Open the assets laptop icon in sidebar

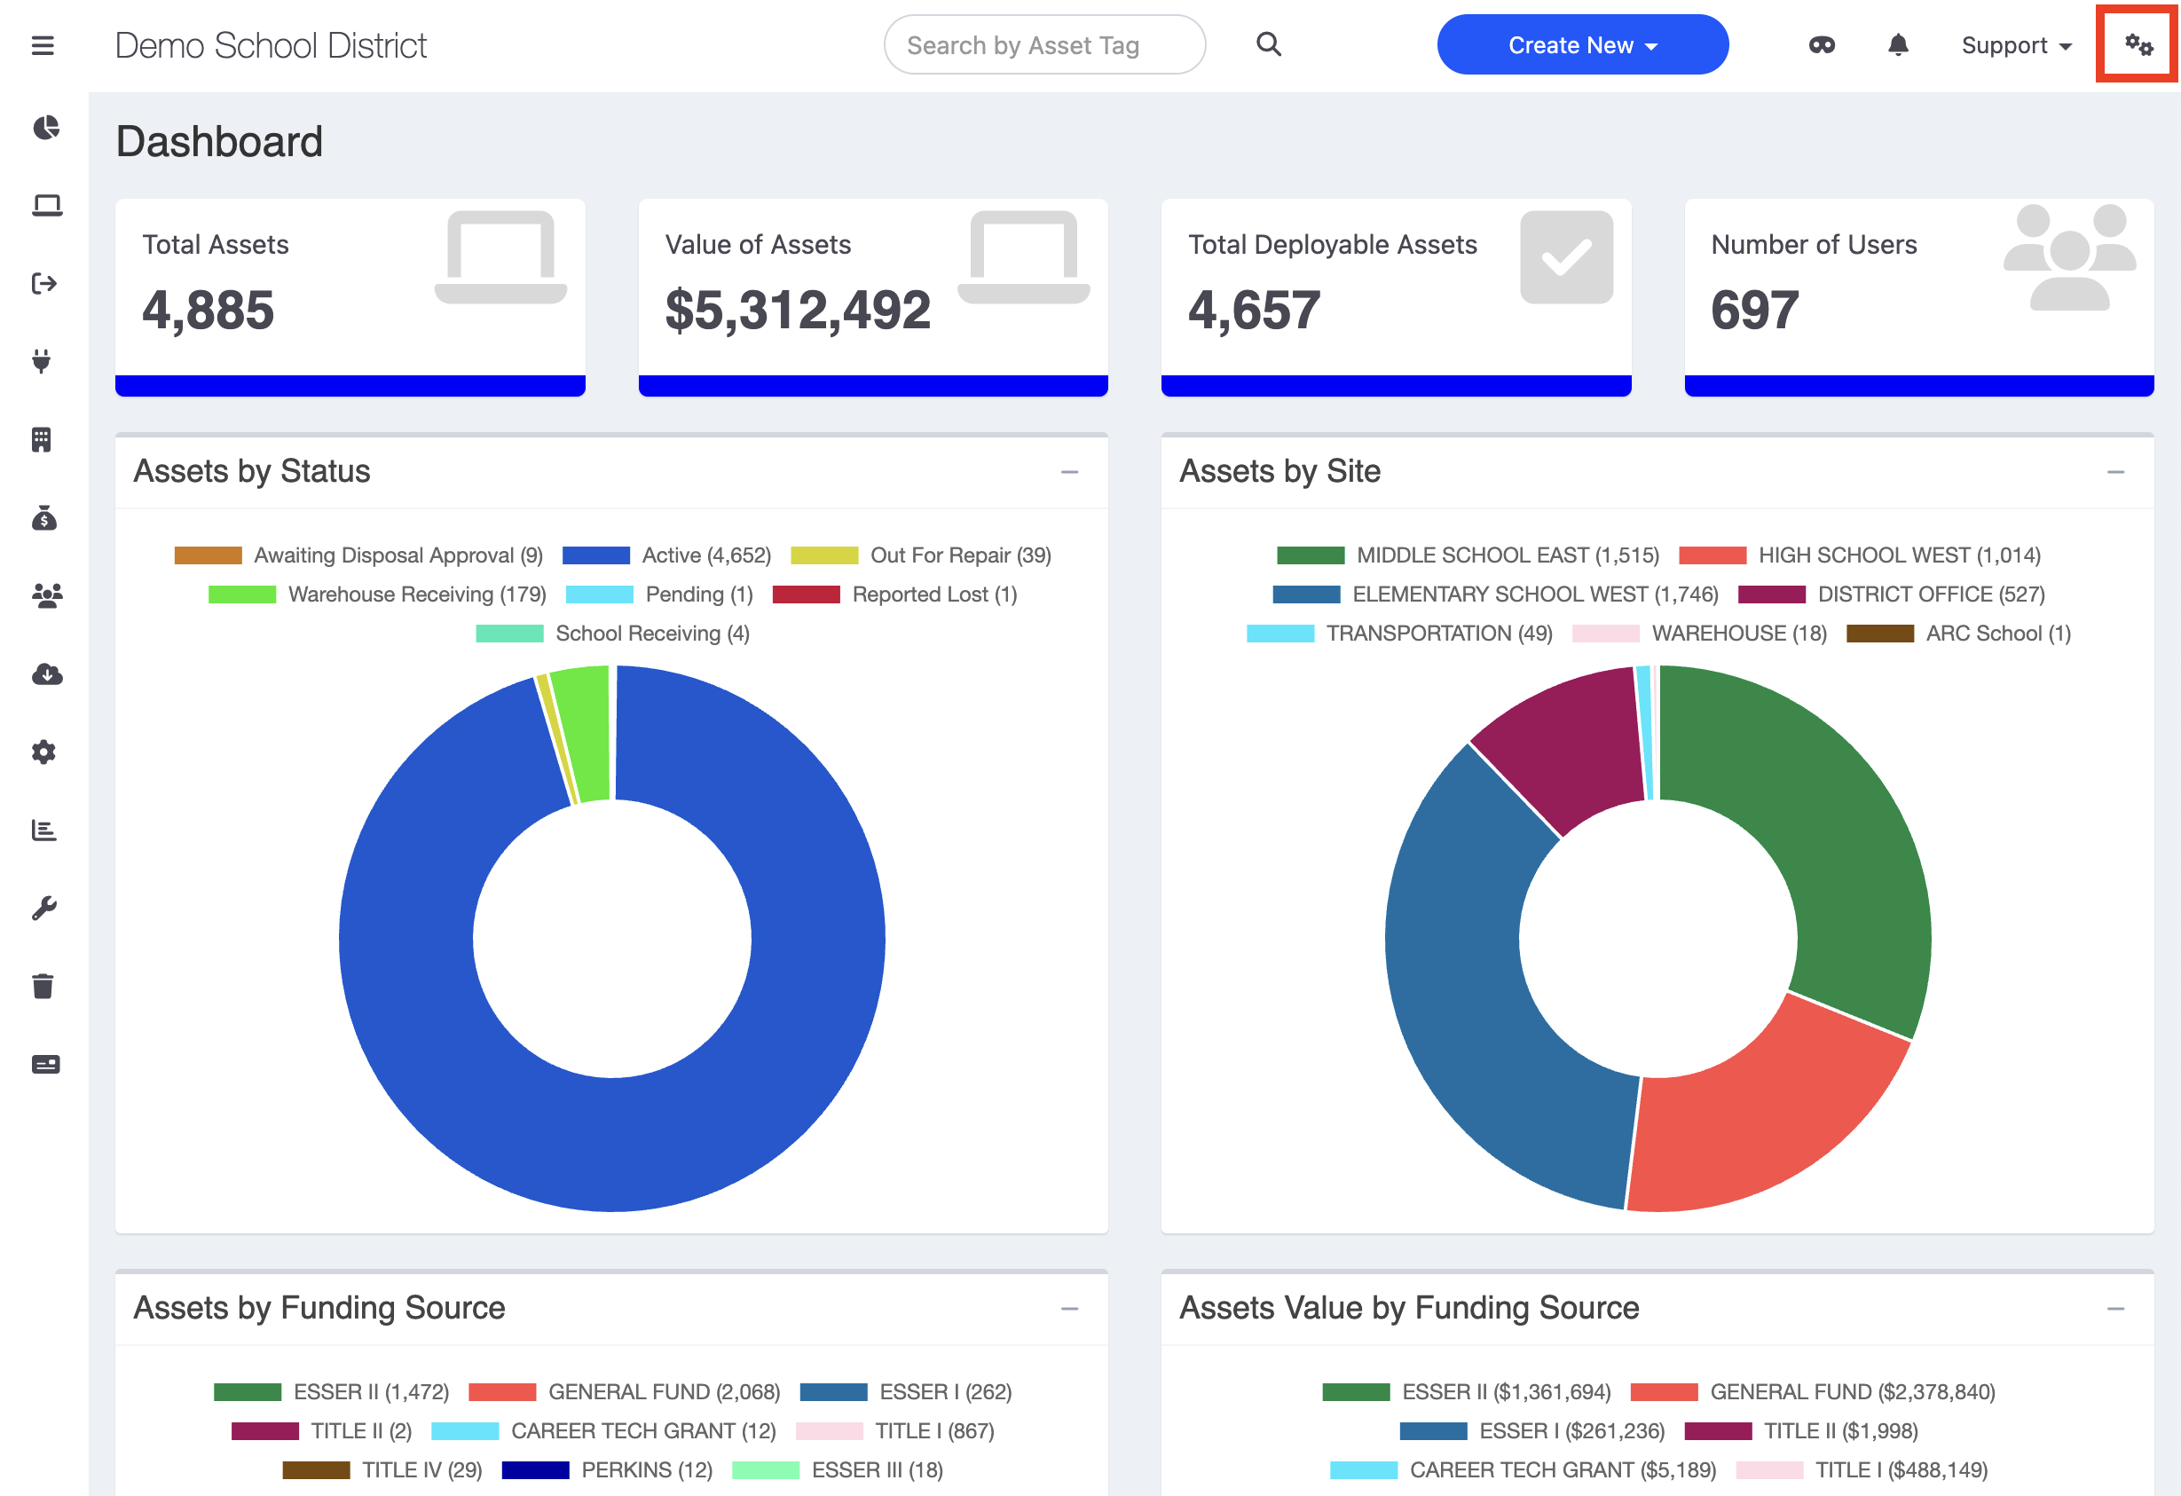tap(45, 206)
